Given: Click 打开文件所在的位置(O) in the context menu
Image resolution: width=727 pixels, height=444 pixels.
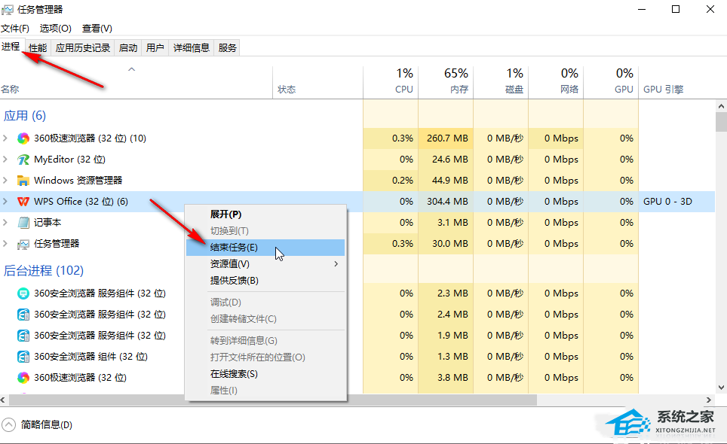Looking at the screenshot, I should (x=265, y=357).
